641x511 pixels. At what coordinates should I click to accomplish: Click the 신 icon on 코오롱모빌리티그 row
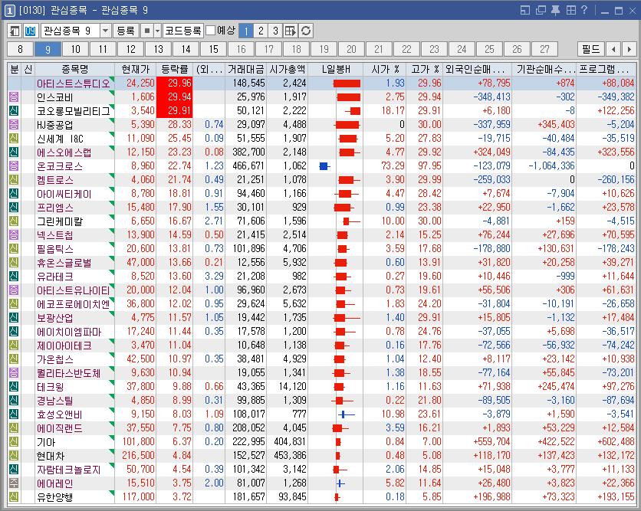click(14, 110)
